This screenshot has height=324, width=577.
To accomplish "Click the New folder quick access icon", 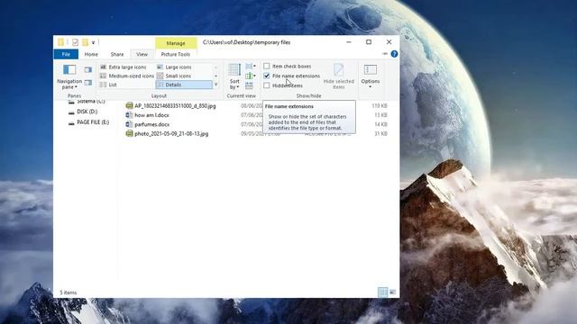I will pyautogui.click(x=85, y=42).
